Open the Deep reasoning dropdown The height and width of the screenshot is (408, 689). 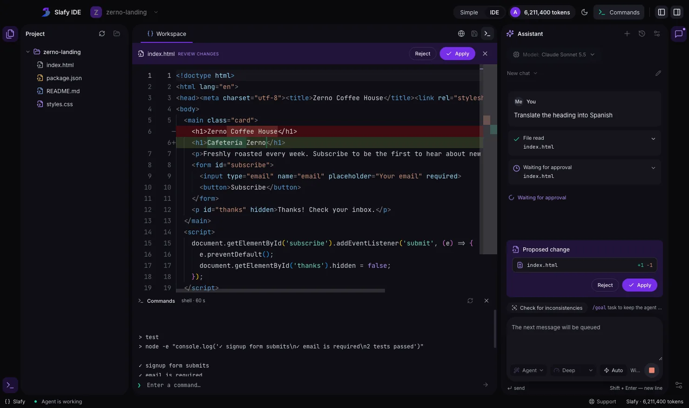coord(573,370)
